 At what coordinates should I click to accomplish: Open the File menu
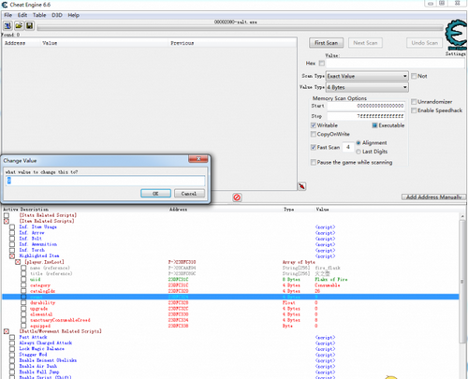tap(7, 15)
